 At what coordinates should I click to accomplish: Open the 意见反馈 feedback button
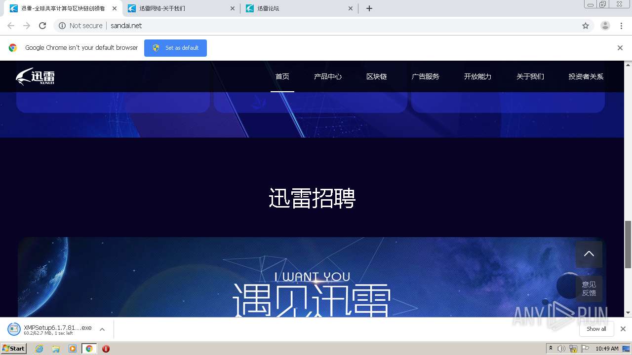589,288
